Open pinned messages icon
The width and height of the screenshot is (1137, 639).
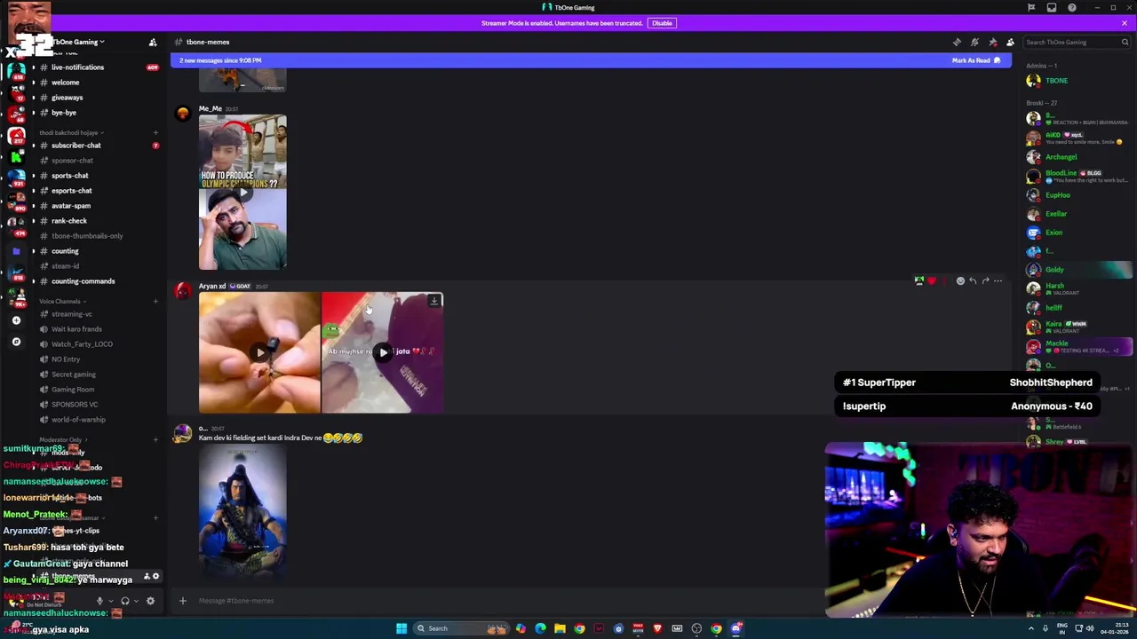pos(992,42)
